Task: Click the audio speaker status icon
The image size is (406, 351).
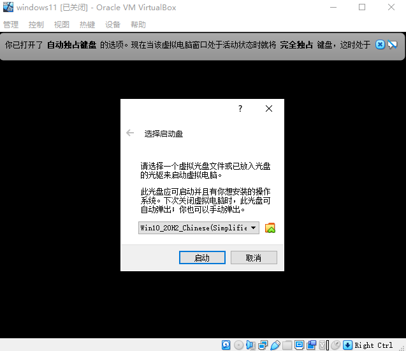Action: pos(250,345)
